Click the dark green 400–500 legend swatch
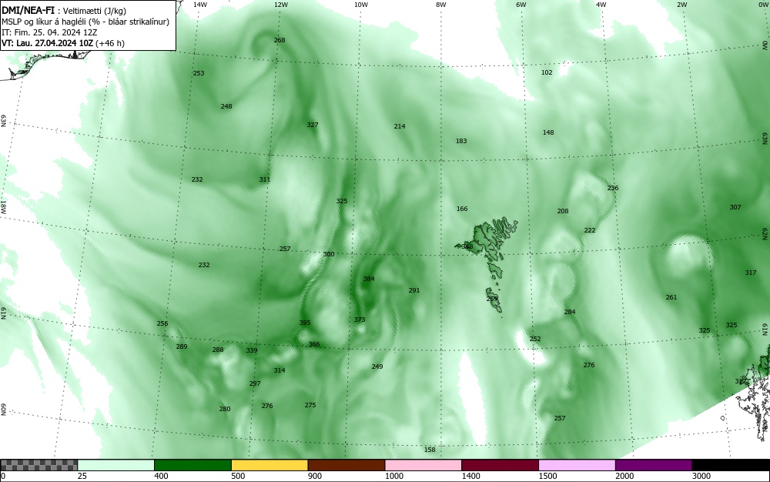This screenshot has width=770, height=482. click(192, 465)
